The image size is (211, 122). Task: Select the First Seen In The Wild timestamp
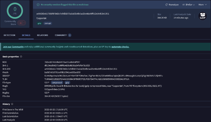click(x=56, y=109)
